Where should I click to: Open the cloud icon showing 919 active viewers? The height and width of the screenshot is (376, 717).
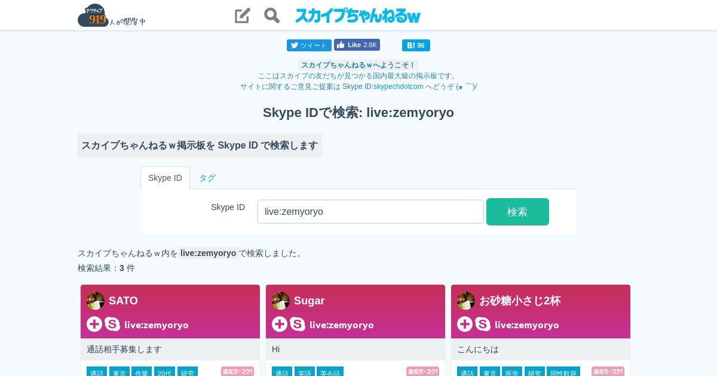coord(93,16)
